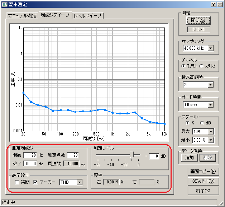Click the 画面コピー(P) button

(x=203, y=172)
